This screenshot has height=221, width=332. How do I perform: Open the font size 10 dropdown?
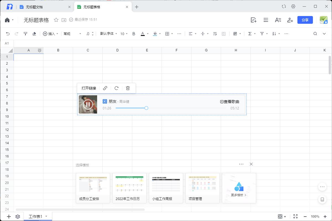(x=123, y=33)
